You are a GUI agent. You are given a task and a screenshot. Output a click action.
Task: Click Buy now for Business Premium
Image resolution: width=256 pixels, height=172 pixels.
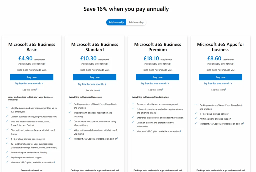click(157, 77)
